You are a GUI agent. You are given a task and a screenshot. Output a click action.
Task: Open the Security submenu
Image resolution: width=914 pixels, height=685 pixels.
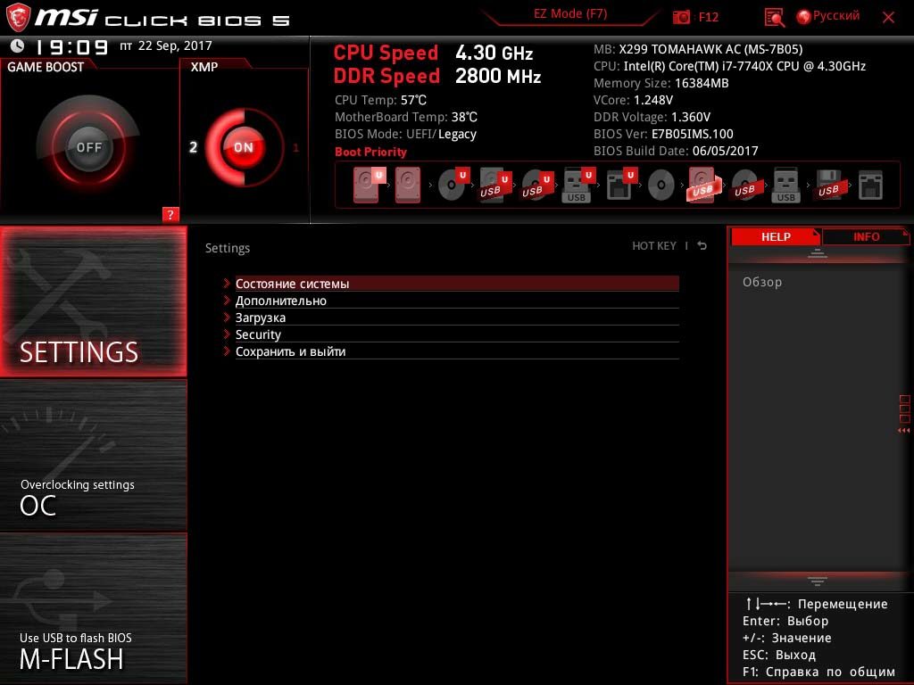(x=457, y=334)
